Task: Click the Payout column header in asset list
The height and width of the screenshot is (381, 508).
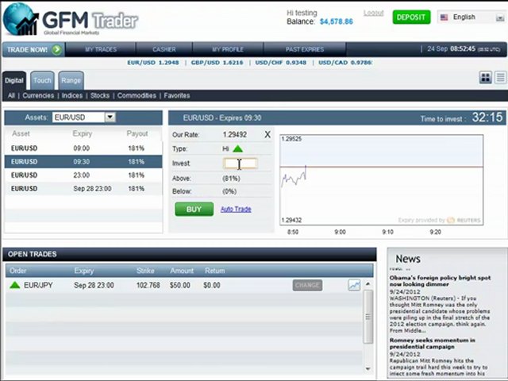Action: tap(137, 133)
